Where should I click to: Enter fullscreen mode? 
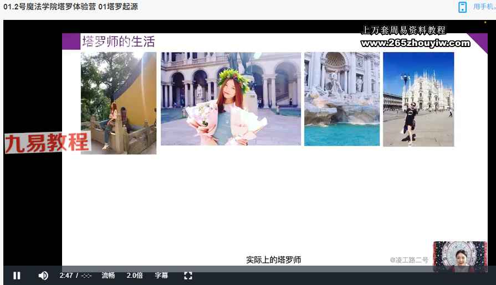coord(188,276)
